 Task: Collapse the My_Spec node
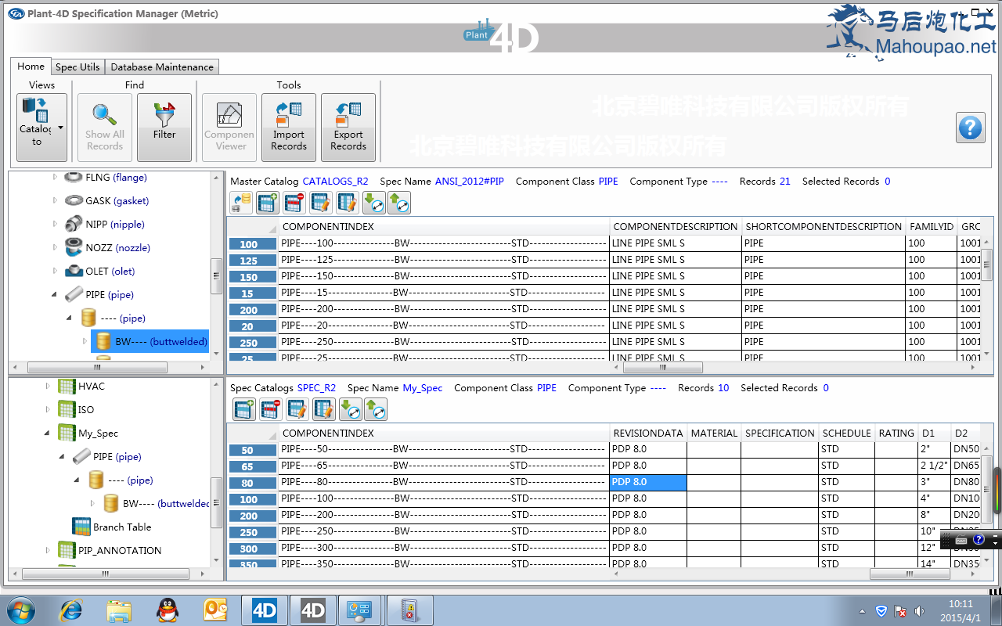click(48, 434)
